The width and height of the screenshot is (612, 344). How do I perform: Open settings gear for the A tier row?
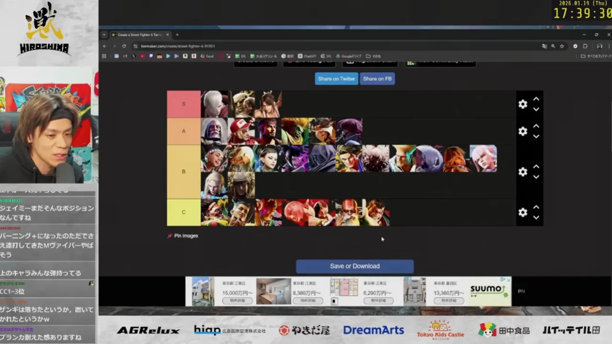click(x=523, y=131)
